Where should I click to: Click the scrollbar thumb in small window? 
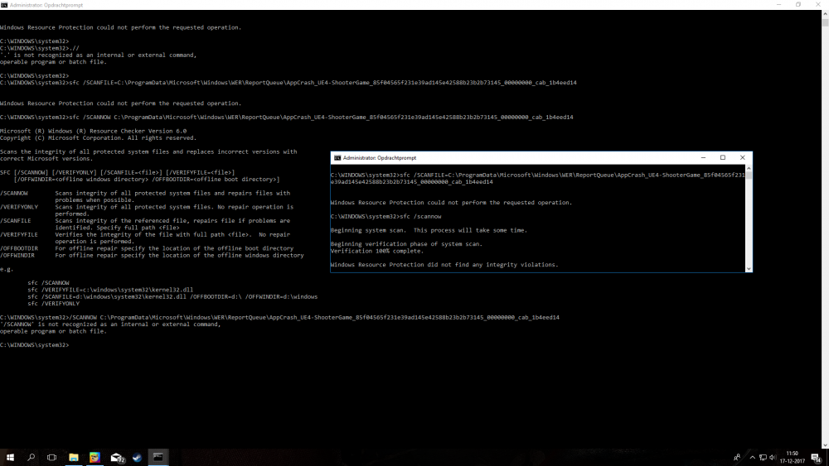click(749, 175)
